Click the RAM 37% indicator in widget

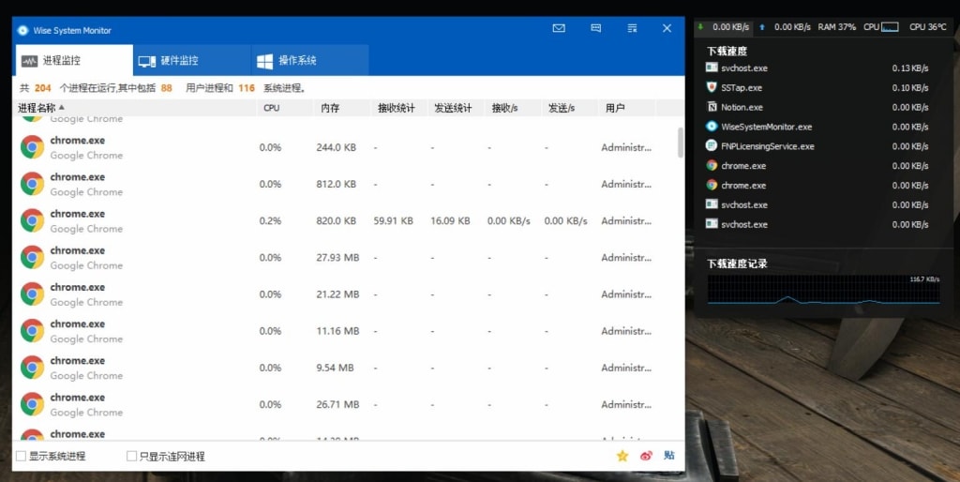(x=837, y=27)
